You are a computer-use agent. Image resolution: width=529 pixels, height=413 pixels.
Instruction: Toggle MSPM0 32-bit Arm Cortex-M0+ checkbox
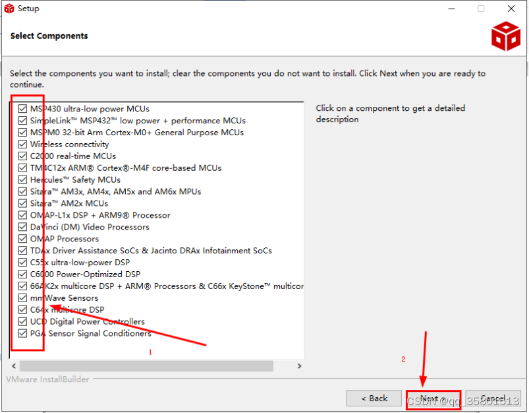22,132
